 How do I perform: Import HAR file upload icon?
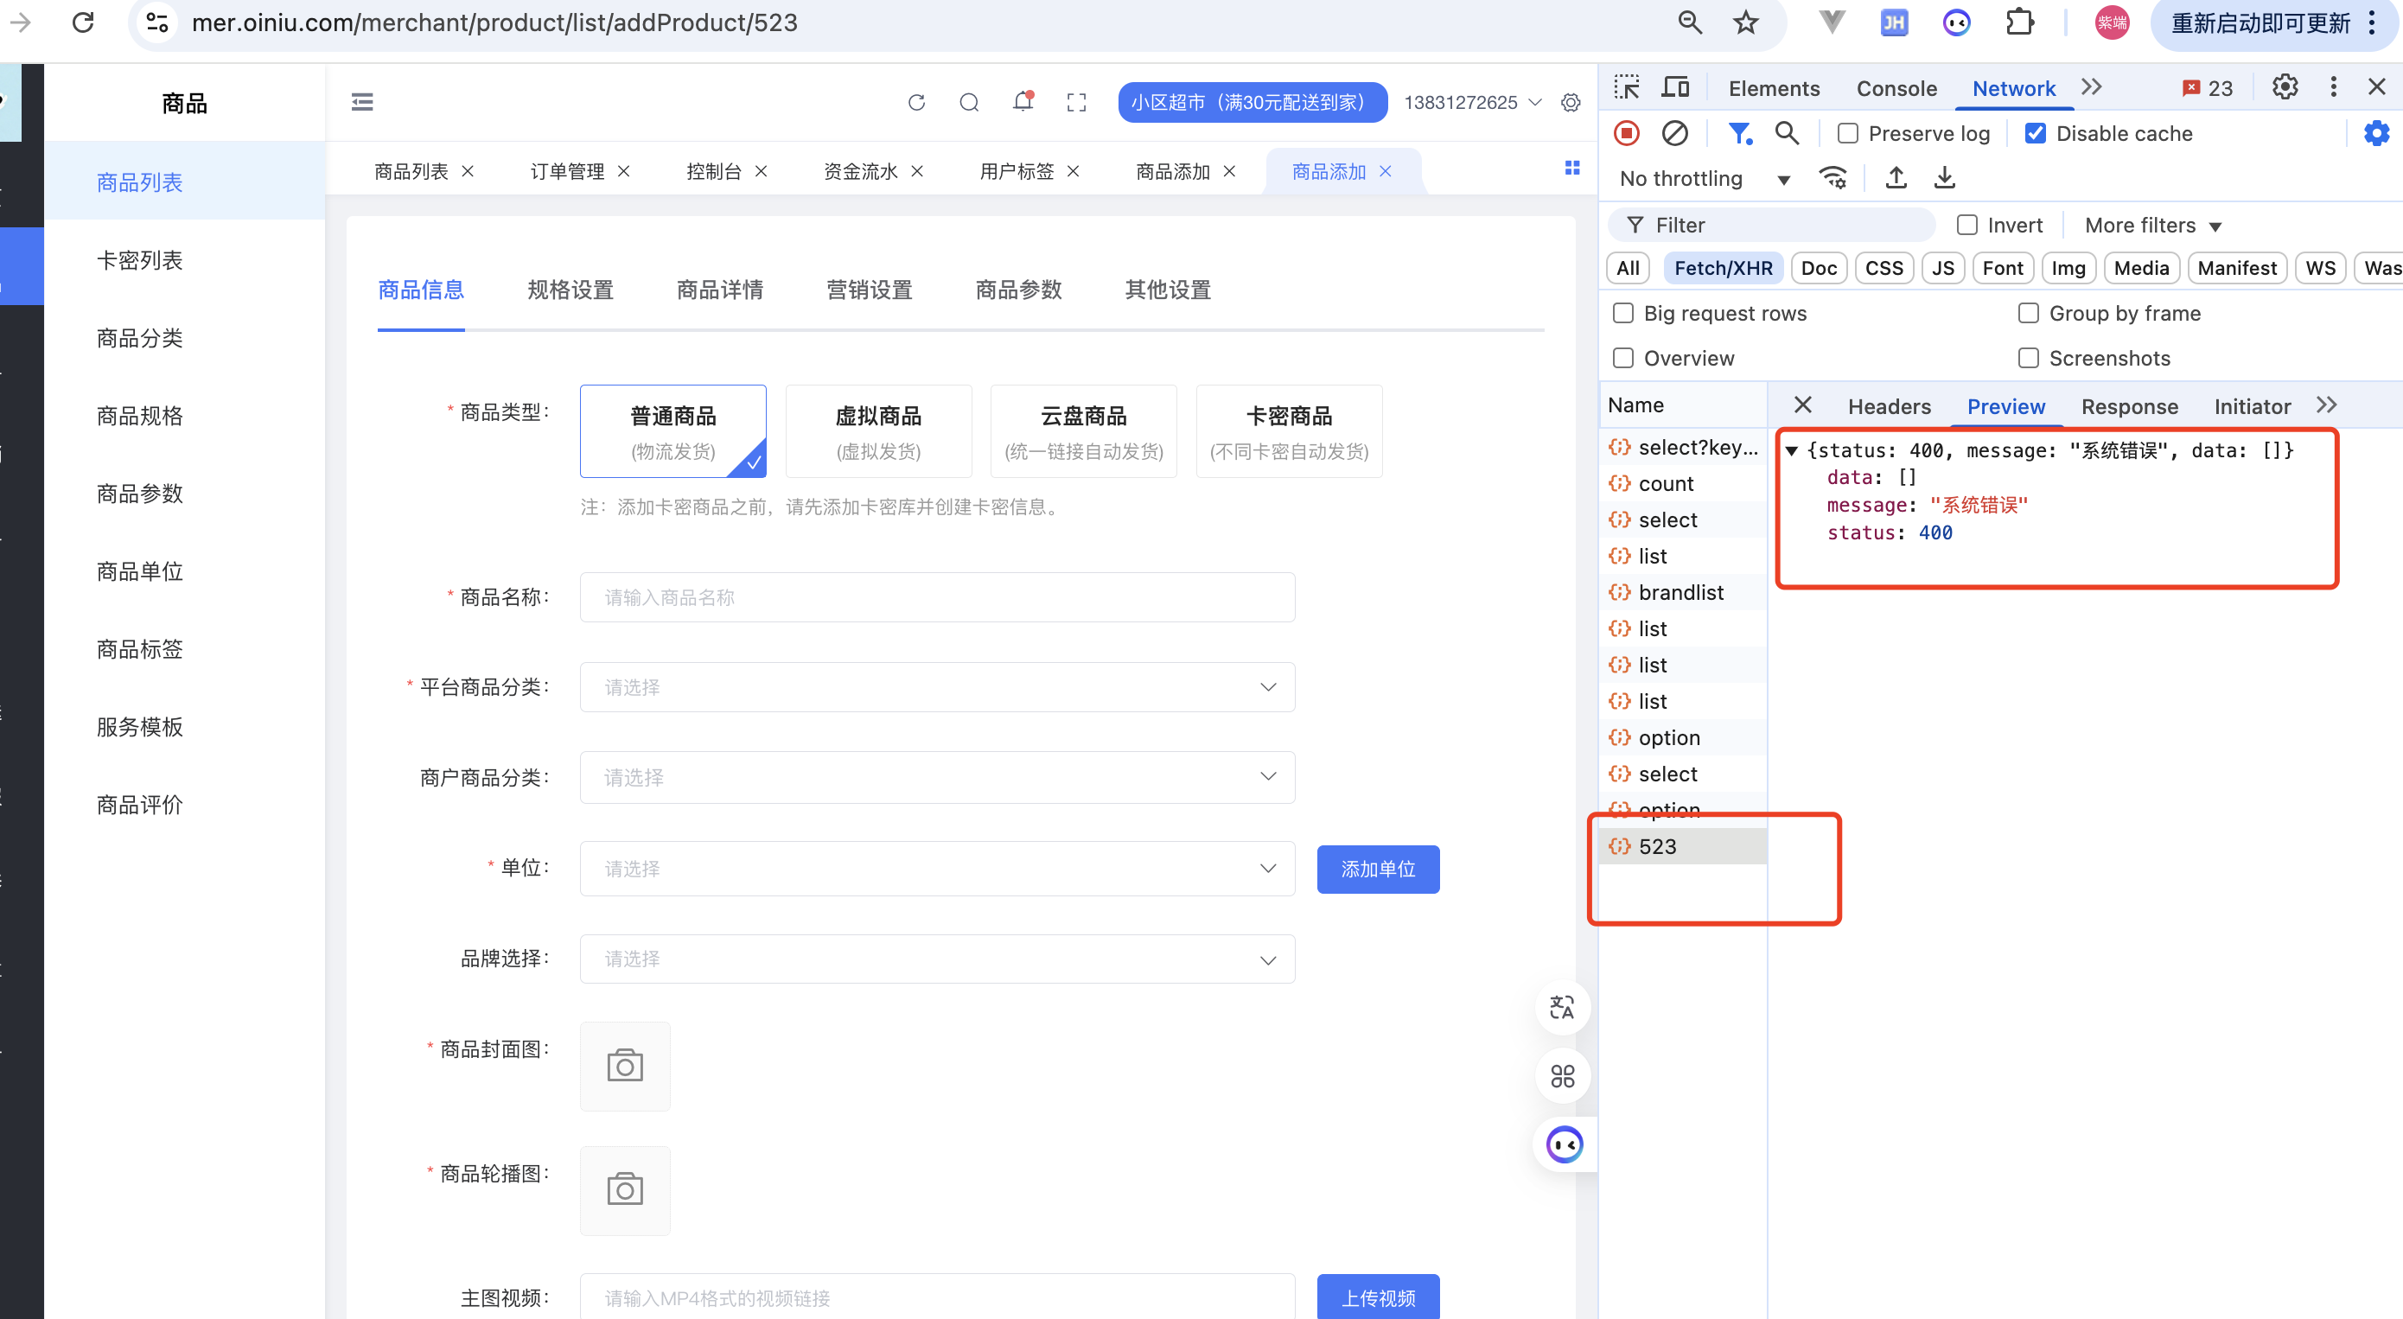pyautogui.click(x=1896, y=177)
